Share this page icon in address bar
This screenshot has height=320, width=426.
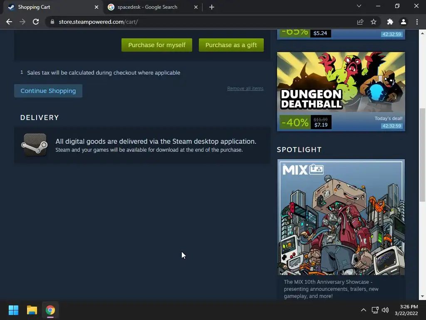click(360, 22)
